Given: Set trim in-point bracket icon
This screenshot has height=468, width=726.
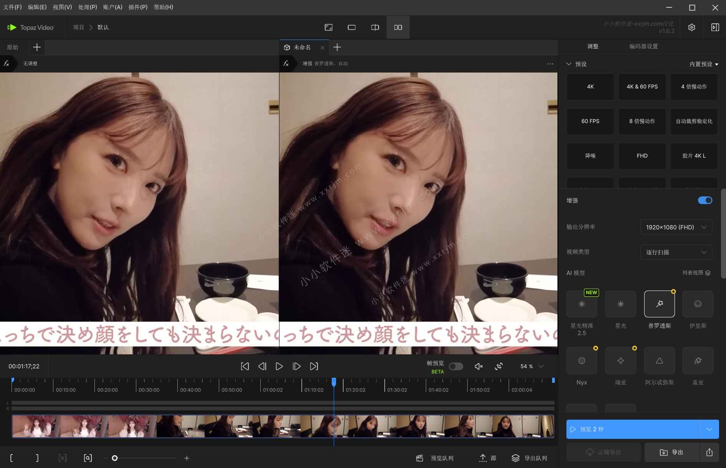Looking at the screenshot, I should (x=12, y=458).
